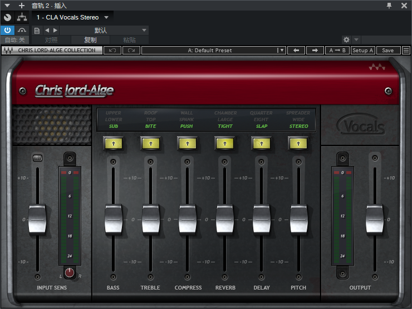412x309 pixels.
Task: Copy setup A to B
Action: point(337,51)
